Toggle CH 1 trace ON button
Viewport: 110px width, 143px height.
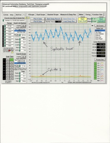point(95,63)
